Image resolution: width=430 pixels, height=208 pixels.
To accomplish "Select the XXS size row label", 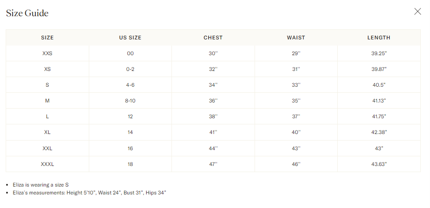I will tap(47, 53).
